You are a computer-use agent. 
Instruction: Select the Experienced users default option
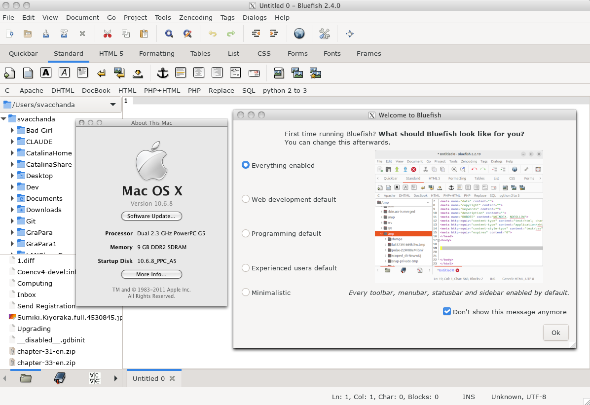(245, 268)
